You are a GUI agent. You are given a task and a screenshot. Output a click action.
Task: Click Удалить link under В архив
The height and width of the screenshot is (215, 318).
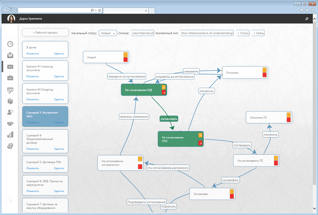(59, 54)
